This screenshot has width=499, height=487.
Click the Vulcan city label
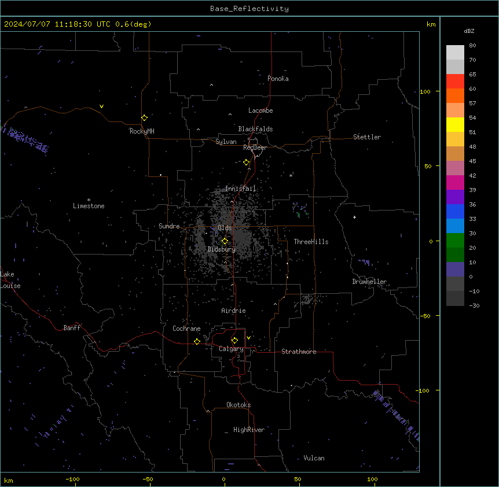(x=314, y=458)
